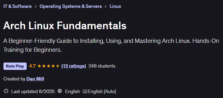Screen dimensions: 223x98
Task: Click breadcrumb chevron after IT & Software
Action: pos(36,7)
